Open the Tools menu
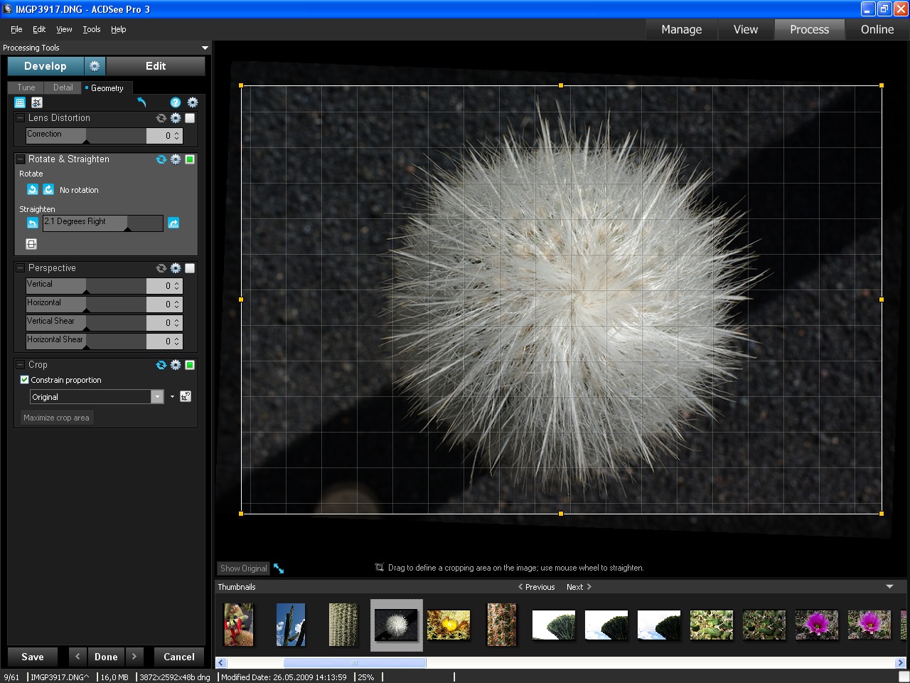910x683 pixels. click(91, 29)
